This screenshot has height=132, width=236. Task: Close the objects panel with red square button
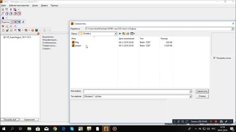(38, 34)
